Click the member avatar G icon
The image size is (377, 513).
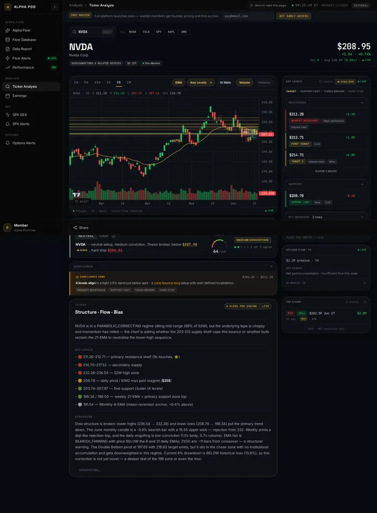7,227
